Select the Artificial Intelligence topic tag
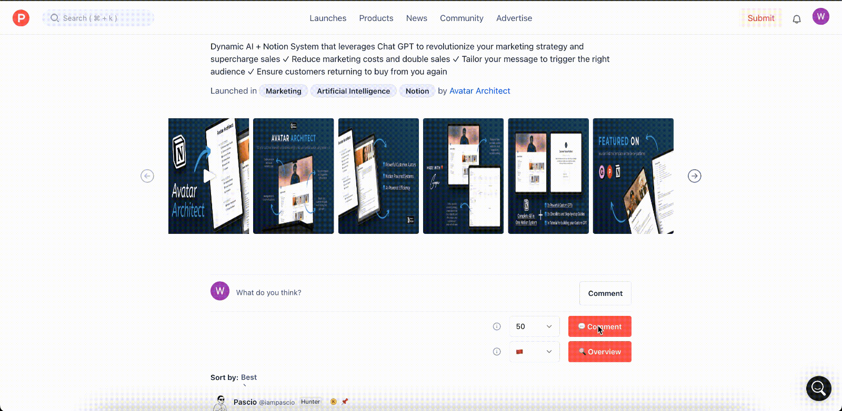The image size is (842, 411). click(x=353, y=91)
